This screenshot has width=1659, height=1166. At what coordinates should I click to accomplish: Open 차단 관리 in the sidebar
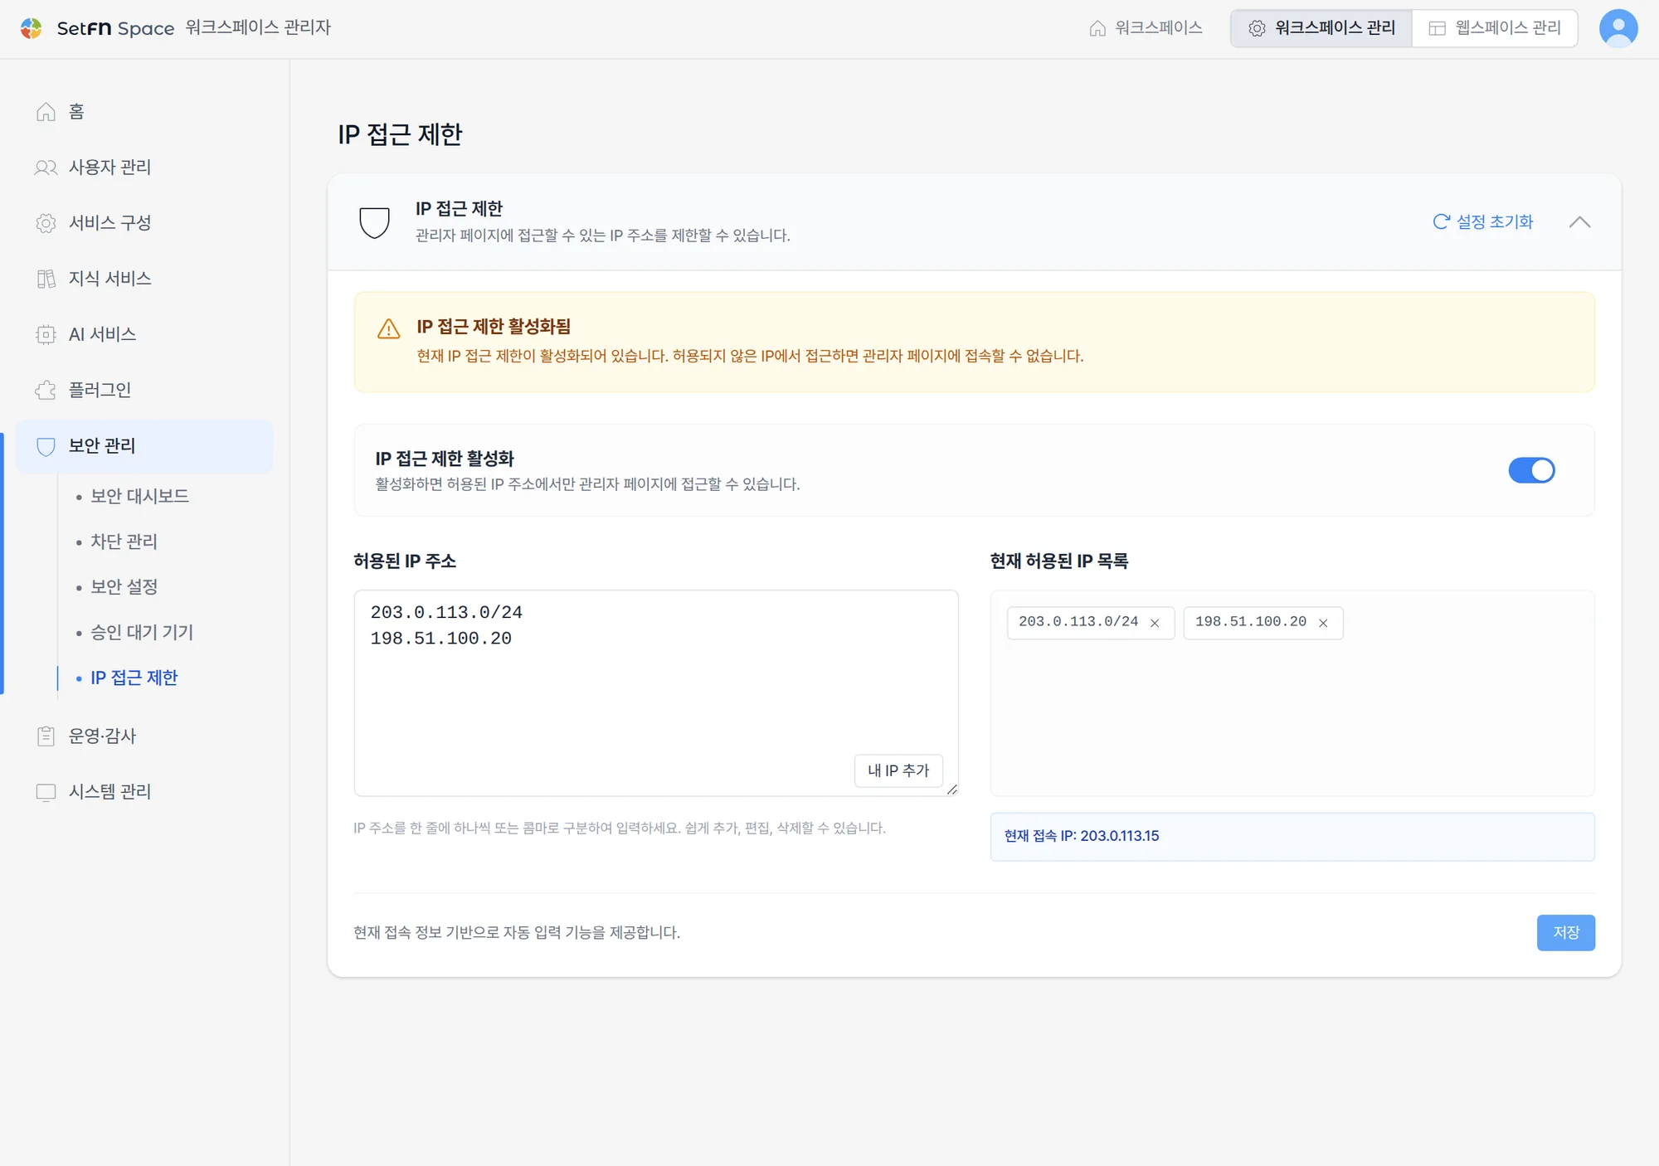point(124,542)
